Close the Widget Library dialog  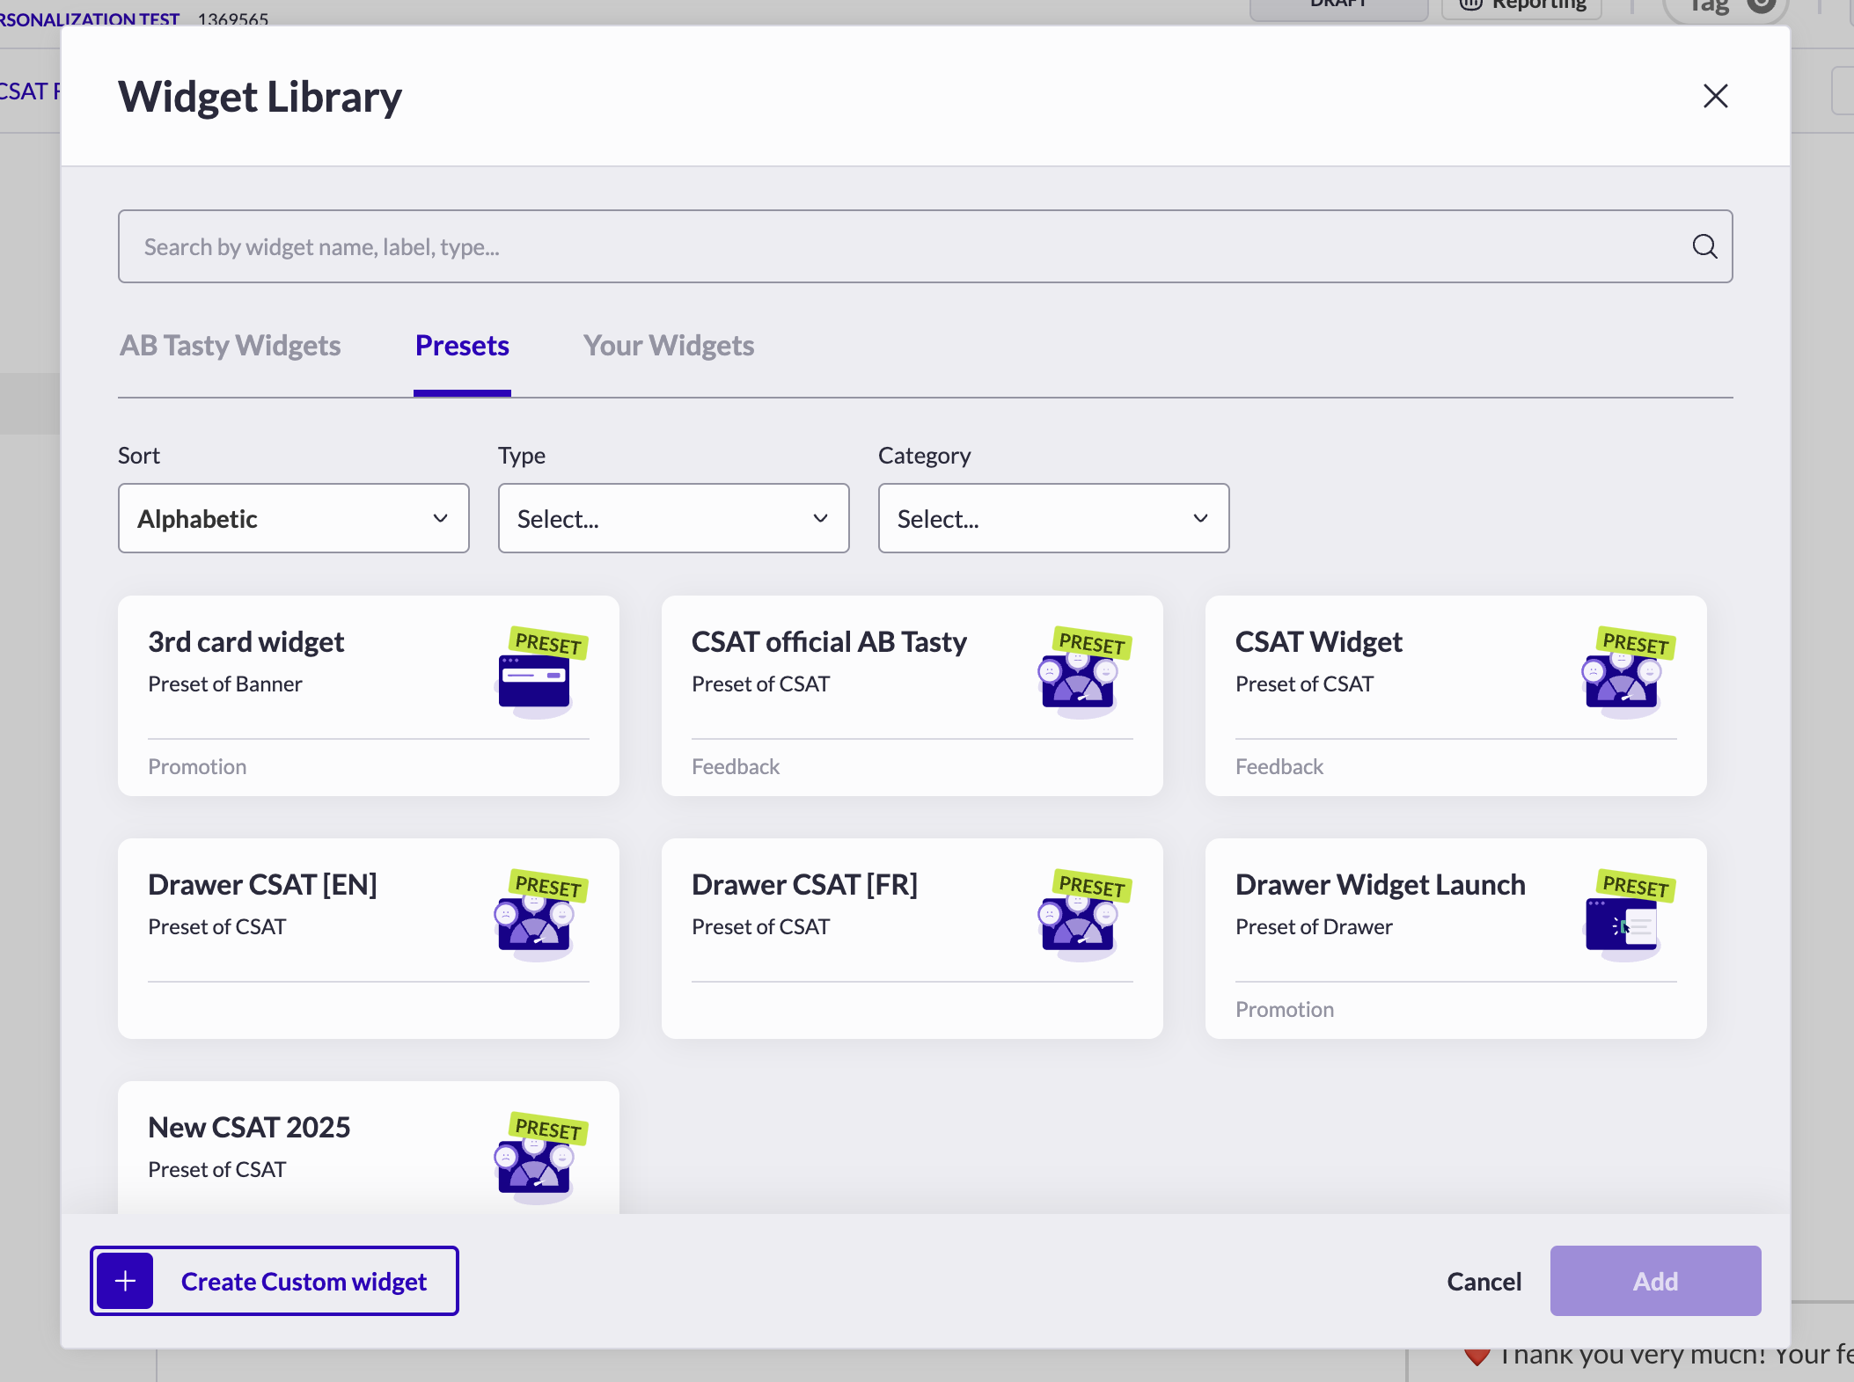[1715, 96]
